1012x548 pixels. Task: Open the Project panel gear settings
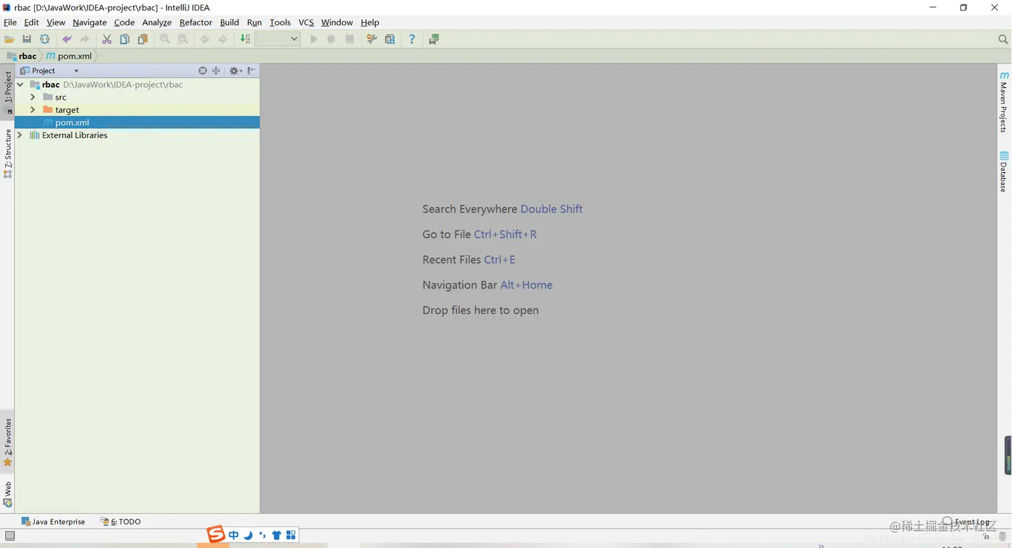pyautogui.click(x=235, y=70)
